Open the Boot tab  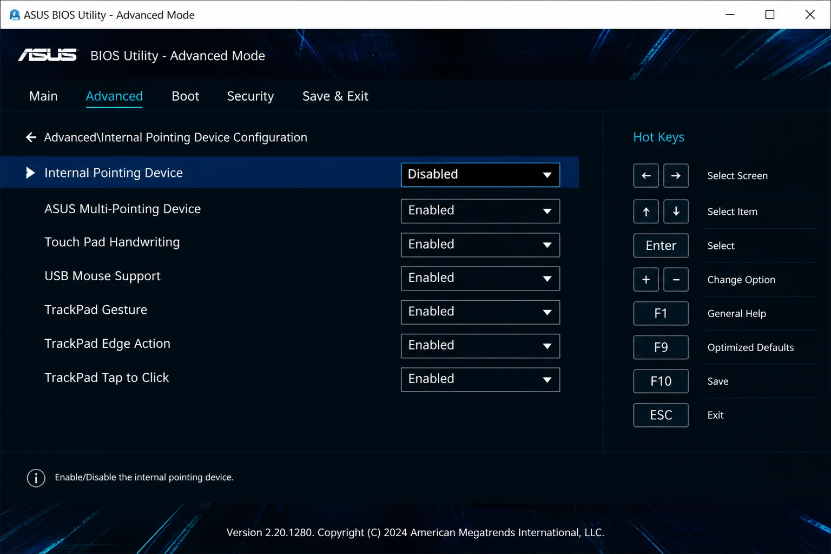point(185,96)
